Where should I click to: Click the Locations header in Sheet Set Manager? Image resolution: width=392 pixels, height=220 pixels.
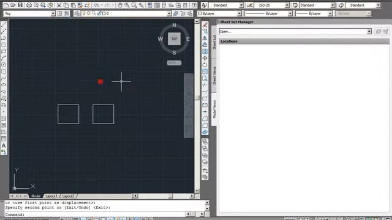304,42
